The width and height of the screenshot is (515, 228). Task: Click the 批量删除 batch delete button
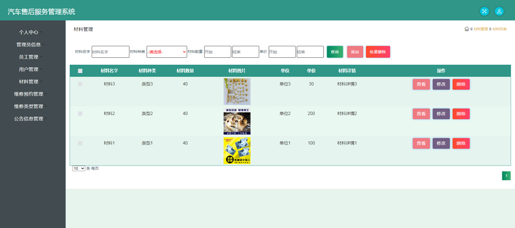[378, 52]
